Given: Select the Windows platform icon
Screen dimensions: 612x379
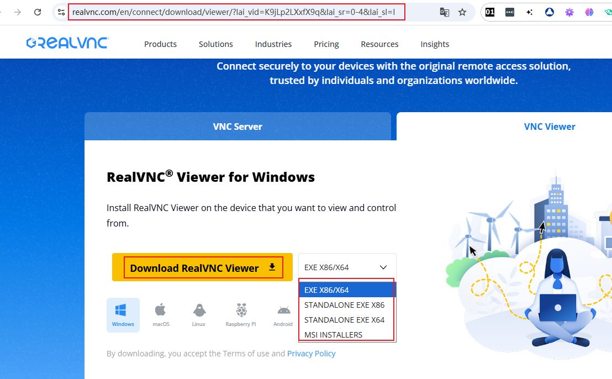Looking at the screenshot, I should tap(123, 315).
